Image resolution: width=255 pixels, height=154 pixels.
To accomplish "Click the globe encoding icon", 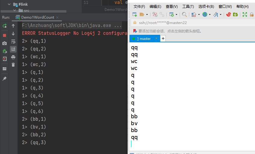I will [205, 14].
